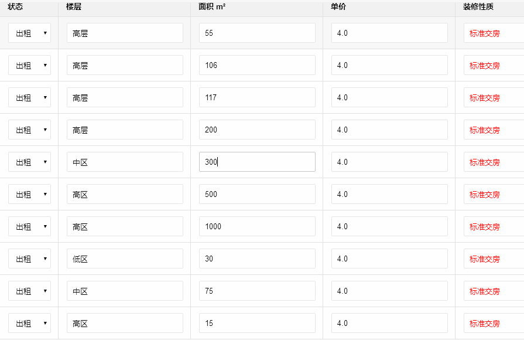
Task: Focus the area input showing 300
Action: (x=257, y=162)
